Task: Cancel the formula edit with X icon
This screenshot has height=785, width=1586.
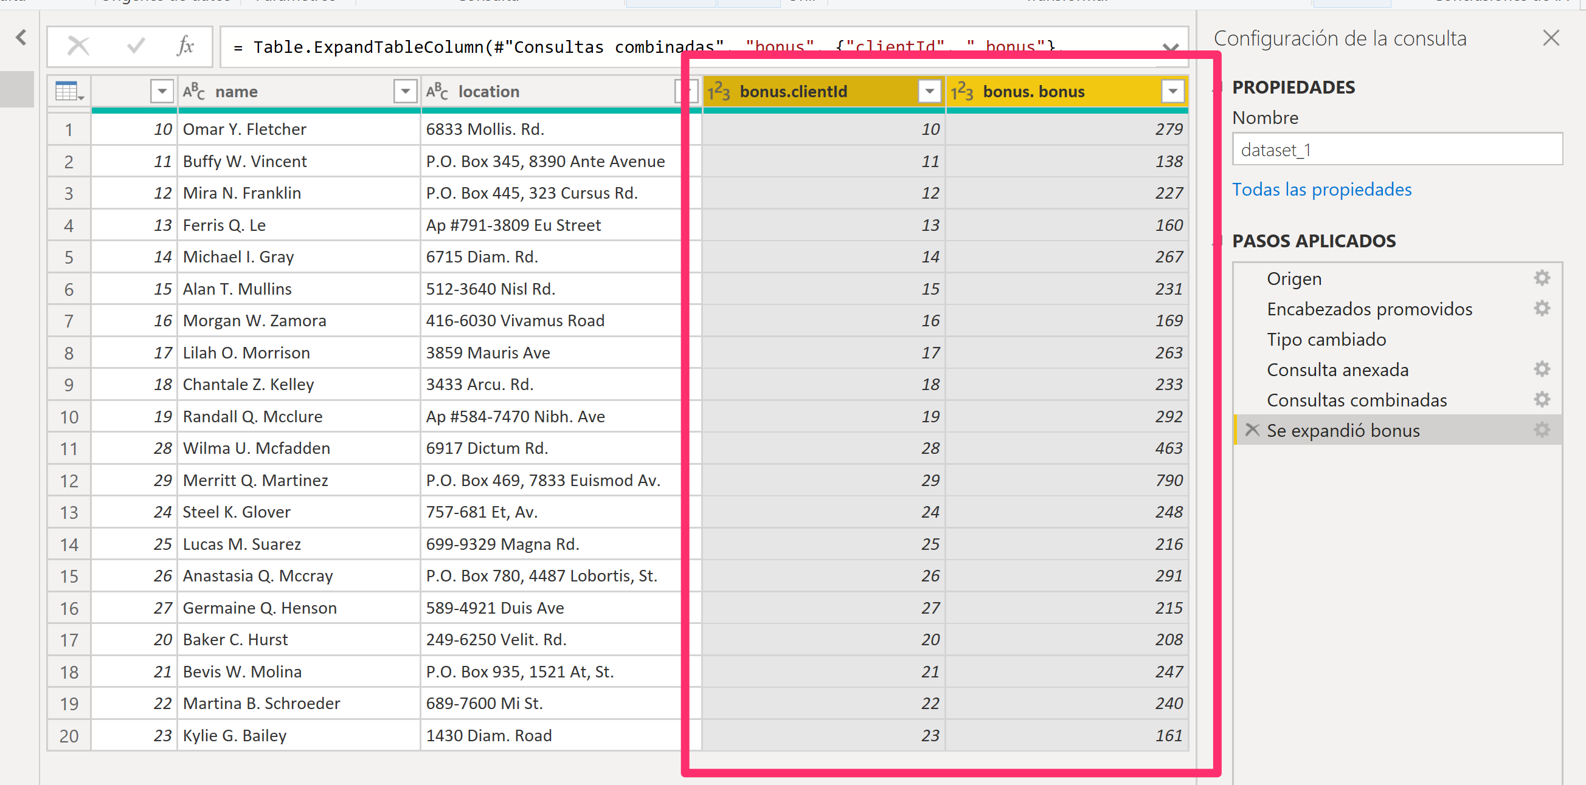Action: tap(78, 46)
